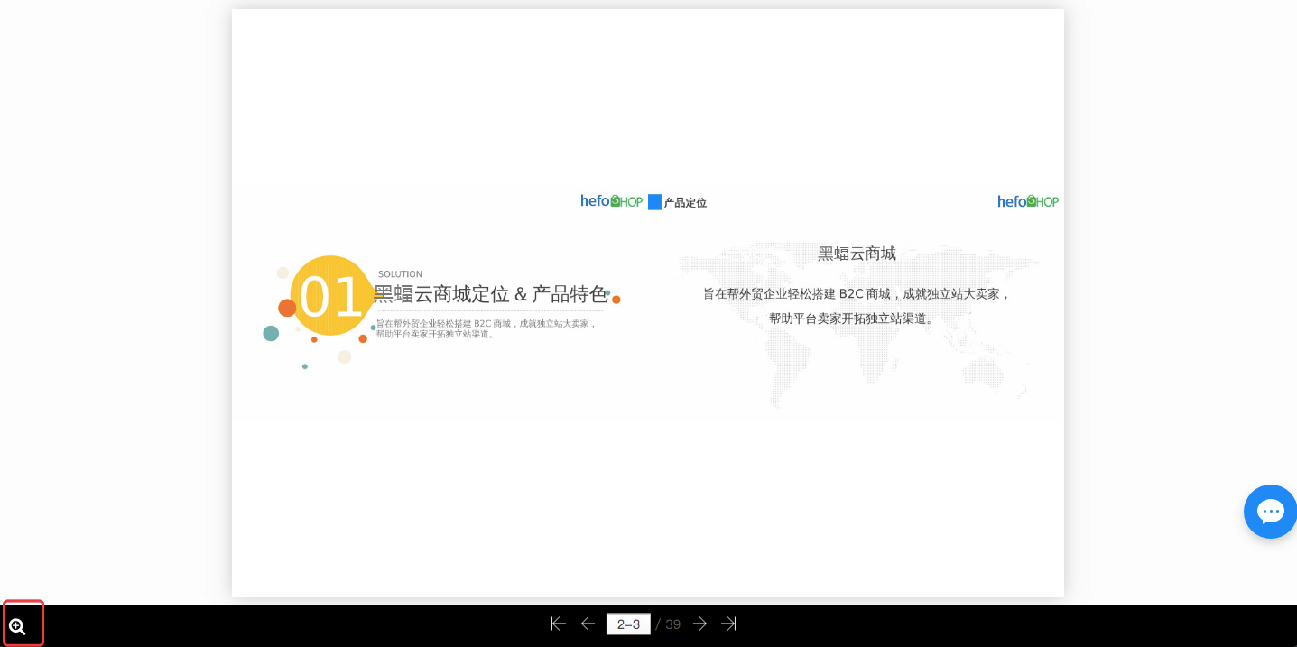Click the 黑蝠云商城定位 & 产品特色 title

pyautogui.click(x=490, y=294)
